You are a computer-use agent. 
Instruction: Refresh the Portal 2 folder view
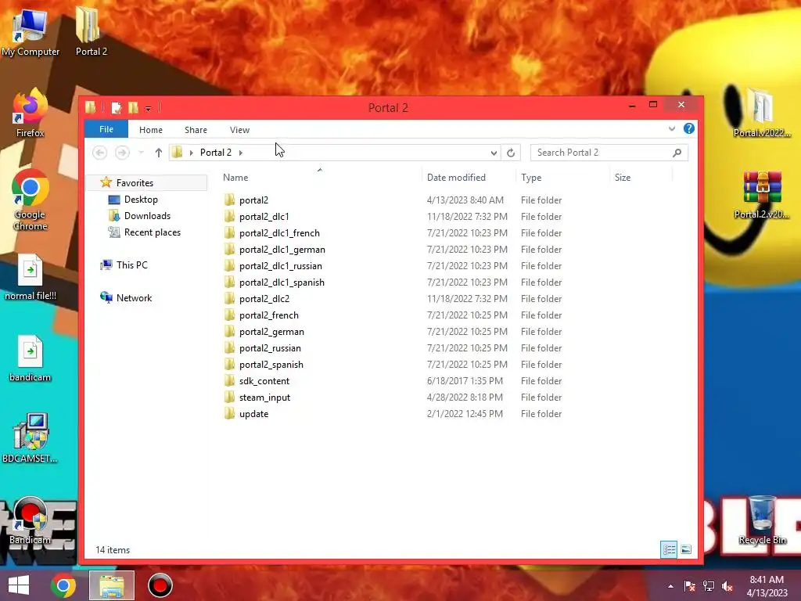511,153
